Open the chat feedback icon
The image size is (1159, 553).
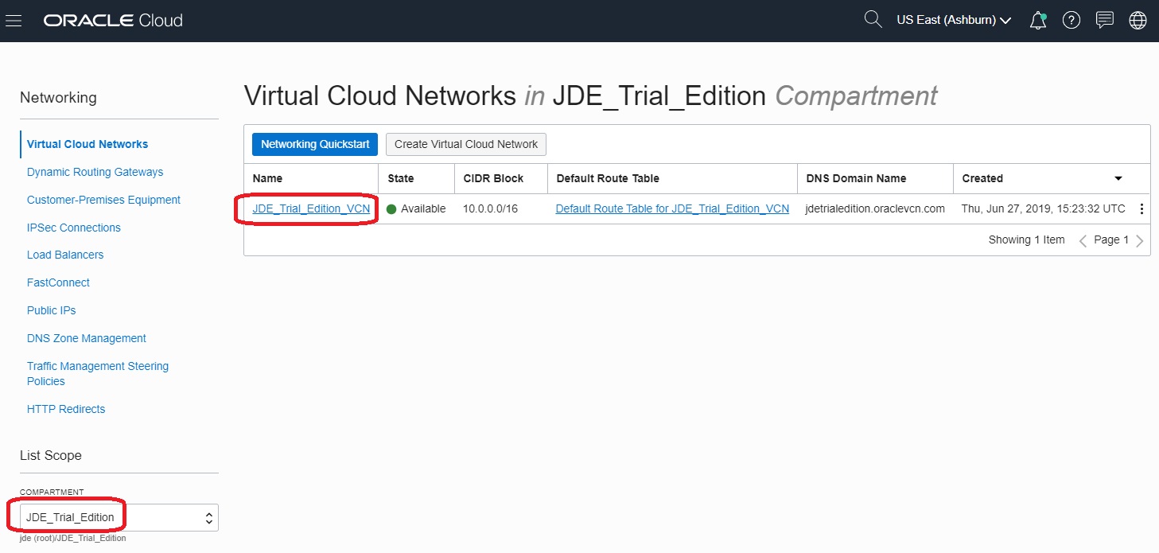1104,20
